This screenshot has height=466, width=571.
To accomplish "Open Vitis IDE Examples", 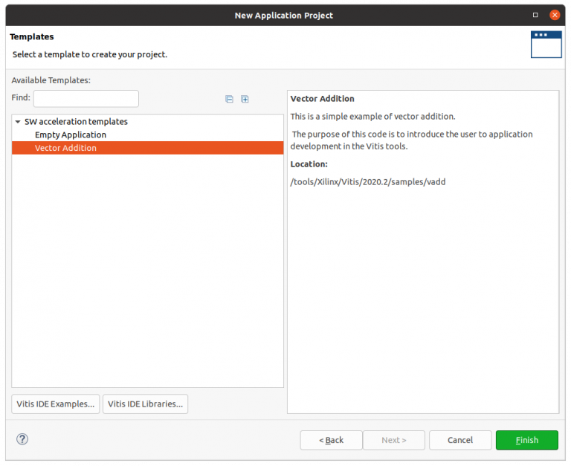I will [55, 404].
